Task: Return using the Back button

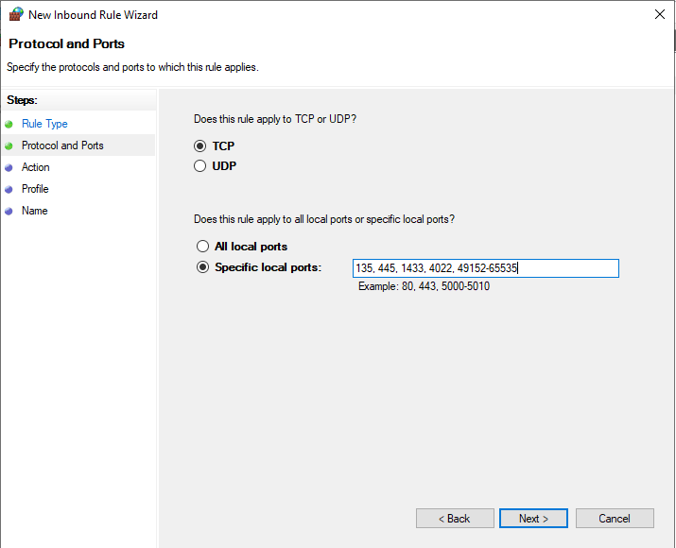Action: pos(455,519)
